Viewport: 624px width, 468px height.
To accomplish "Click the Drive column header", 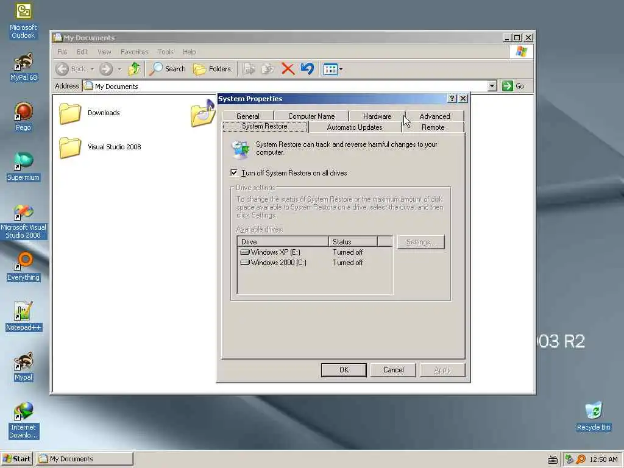I will [x=283, y=241].
